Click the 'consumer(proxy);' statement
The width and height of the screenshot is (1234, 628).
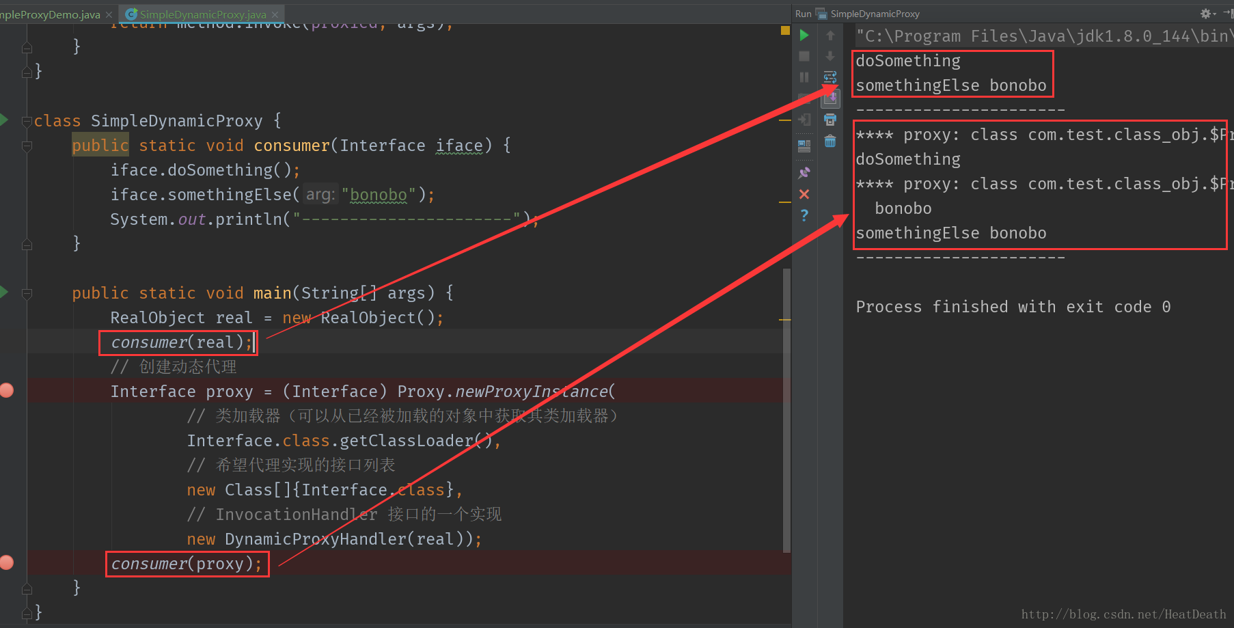click(187, 563)
